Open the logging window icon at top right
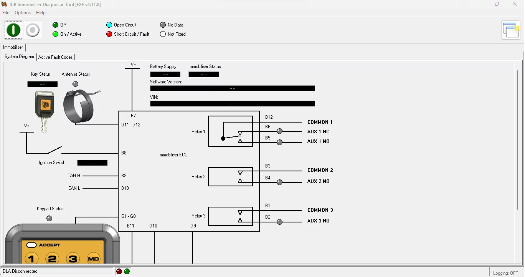The width and height of the screenshot is (525, 277). (x=511, y=30)
